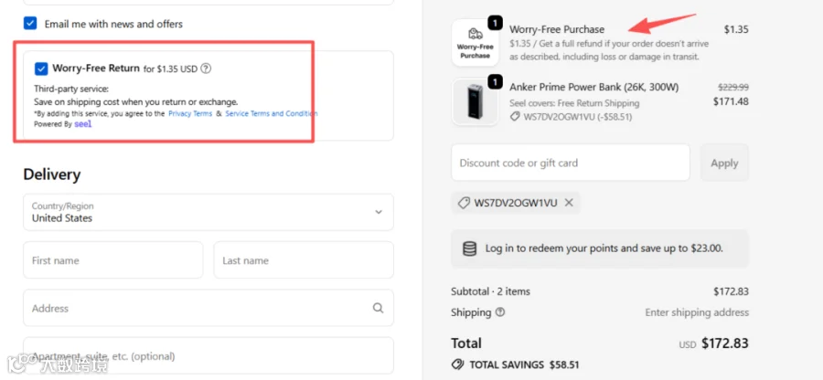Uncheck Email me with news and offers
Screen dimensions: 823x380
(x=30, y=24)
